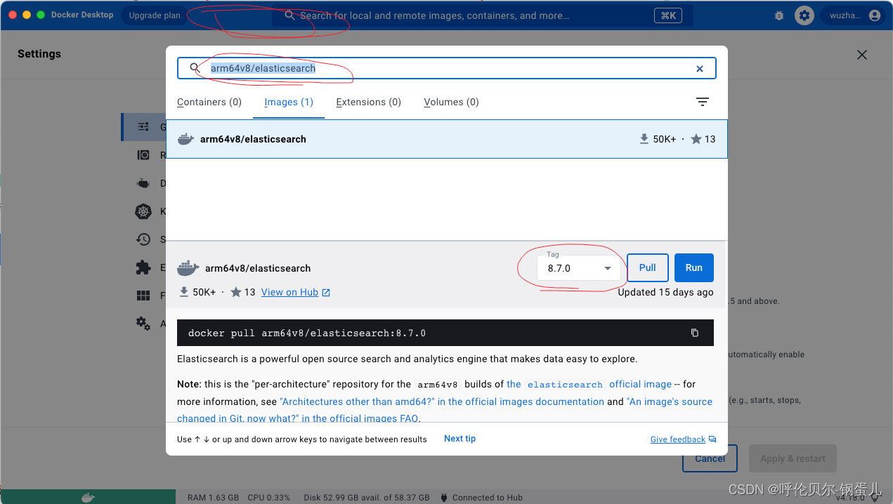Image resolution: width=893 pixels, height=504 pixels.
Task: Click the Pull button
Action: click(647, 267)
